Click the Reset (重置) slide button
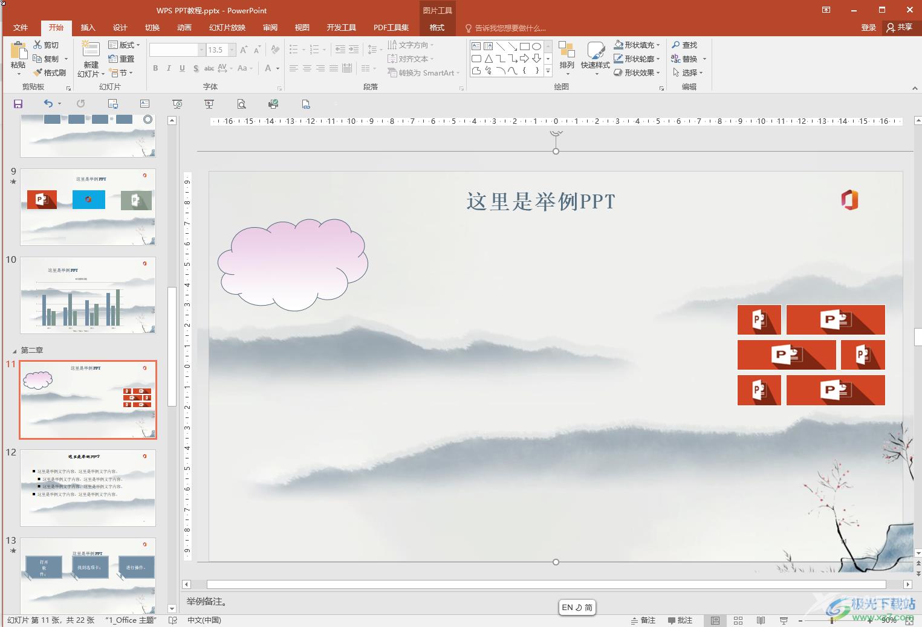 point(121,59)
